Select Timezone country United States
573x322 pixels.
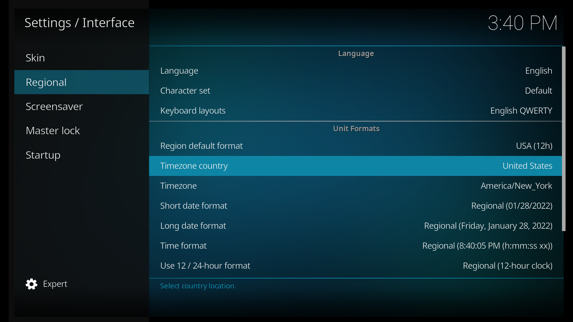point(356,166)
